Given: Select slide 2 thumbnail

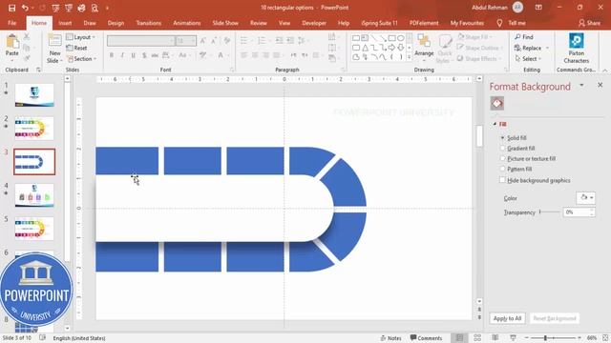Looking at the screenshot, I should pyautogui.click(x=34, y=129).
